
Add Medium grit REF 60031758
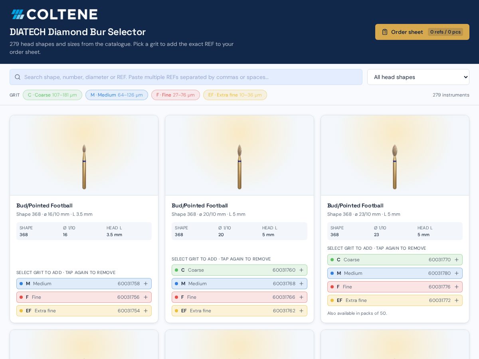(x=84, y=284)
